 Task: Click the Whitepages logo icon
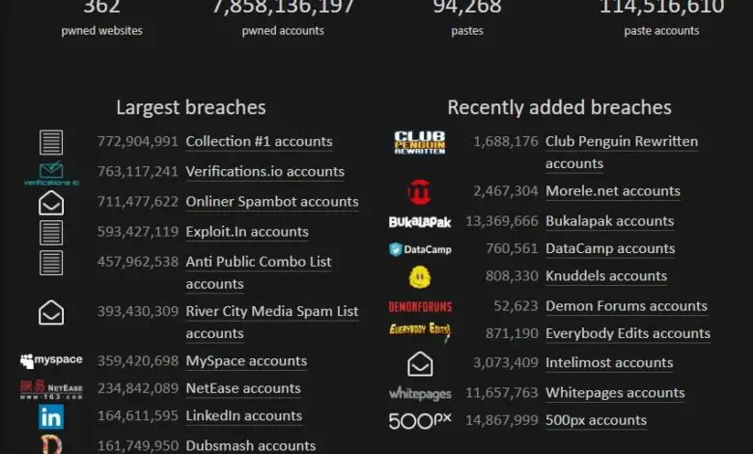coord(420,393)
